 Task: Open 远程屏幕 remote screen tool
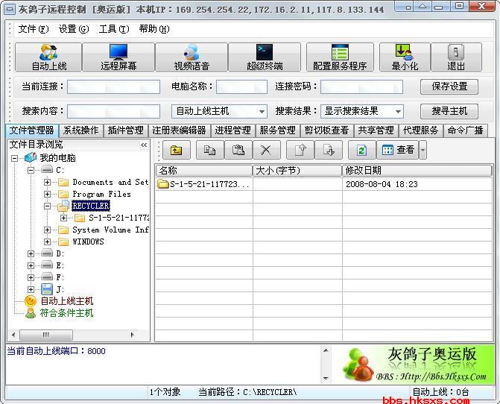tap(118, 57)
